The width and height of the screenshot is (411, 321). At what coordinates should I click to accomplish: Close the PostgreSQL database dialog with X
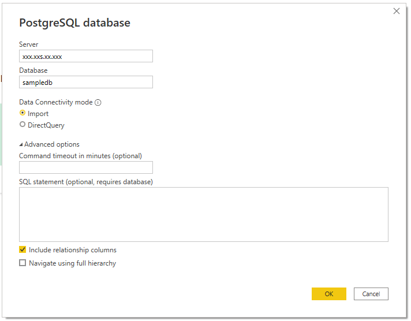(397, 11)
